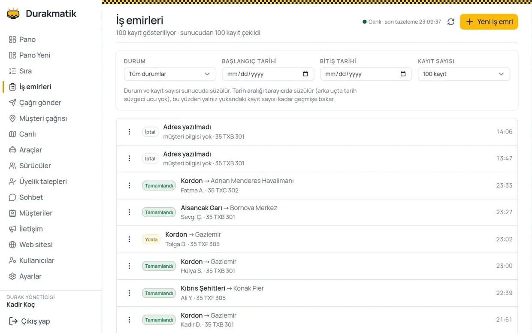Click into the Bitiş tarihi date field
This screenshot has width=532, height=333.
click(x=366, y=74)
